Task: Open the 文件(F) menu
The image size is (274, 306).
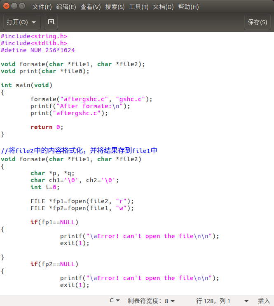Action: click(x=42, y=7)
